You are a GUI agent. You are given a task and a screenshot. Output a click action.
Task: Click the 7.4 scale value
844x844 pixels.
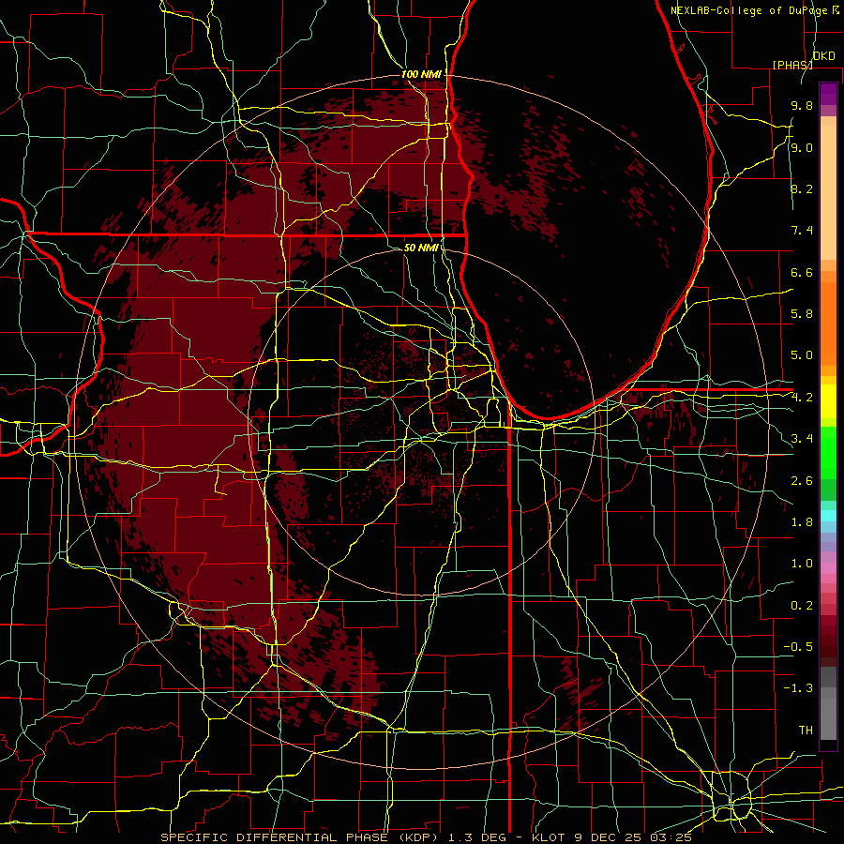pos(802,231)
